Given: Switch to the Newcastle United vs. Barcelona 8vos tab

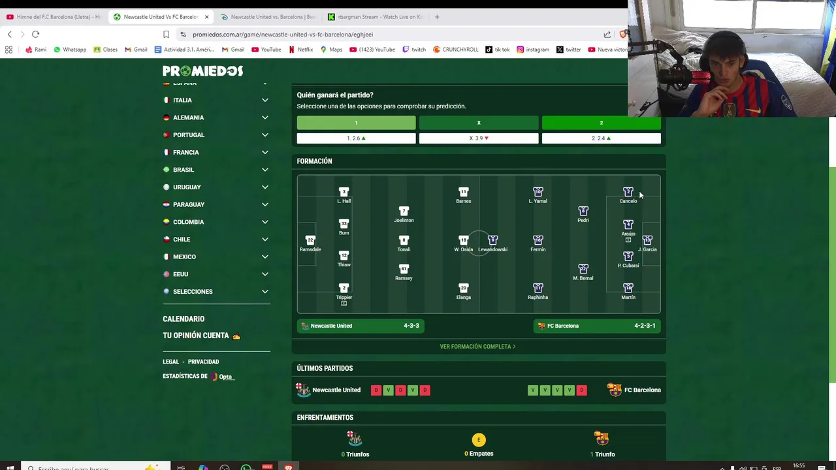Looking at the screenshot, I should click(268, 17).
